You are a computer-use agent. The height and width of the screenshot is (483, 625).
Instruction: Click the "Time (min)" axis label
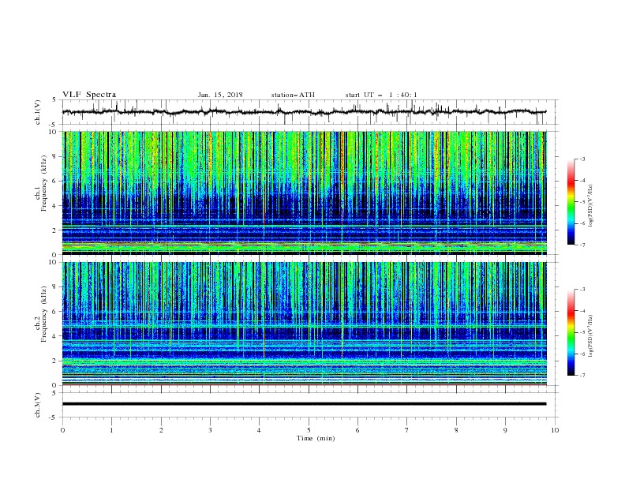point(316,438)
